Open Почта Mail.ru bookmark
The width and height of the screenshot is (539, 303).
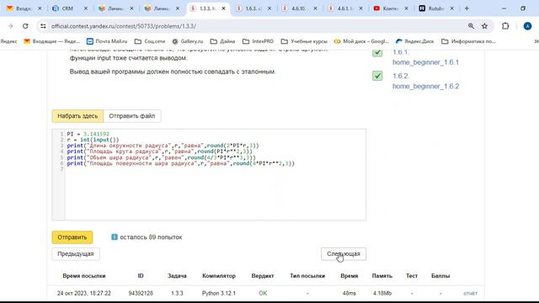coord(107,41)
